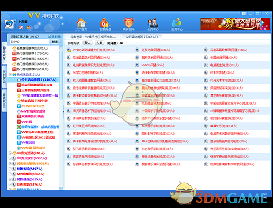Select tree item with (6827人)

(33, 59)
